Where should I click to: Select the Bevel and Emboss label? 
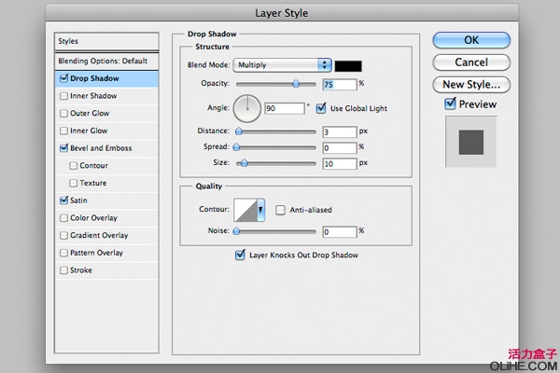101,147
